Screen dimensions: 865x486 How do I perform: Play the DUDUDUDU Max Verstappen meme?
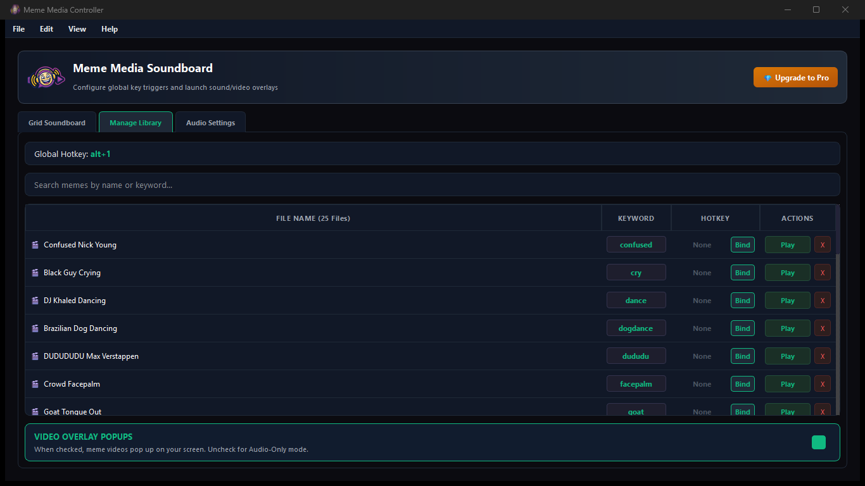pos(788,356)
